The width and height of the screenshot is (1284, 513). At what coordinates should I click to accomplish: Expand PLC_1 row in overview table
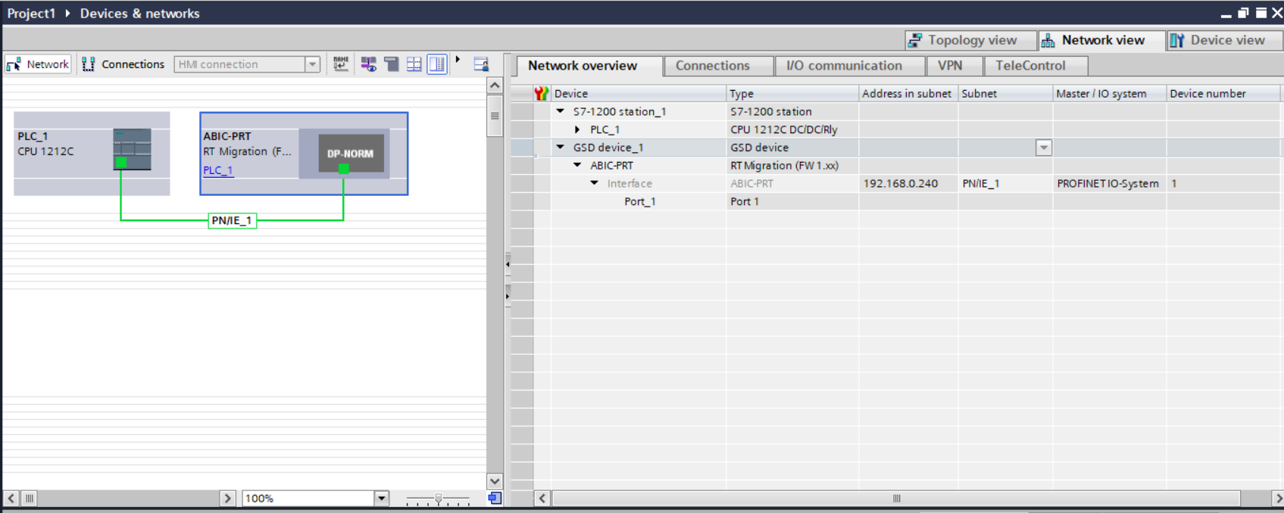577,129
